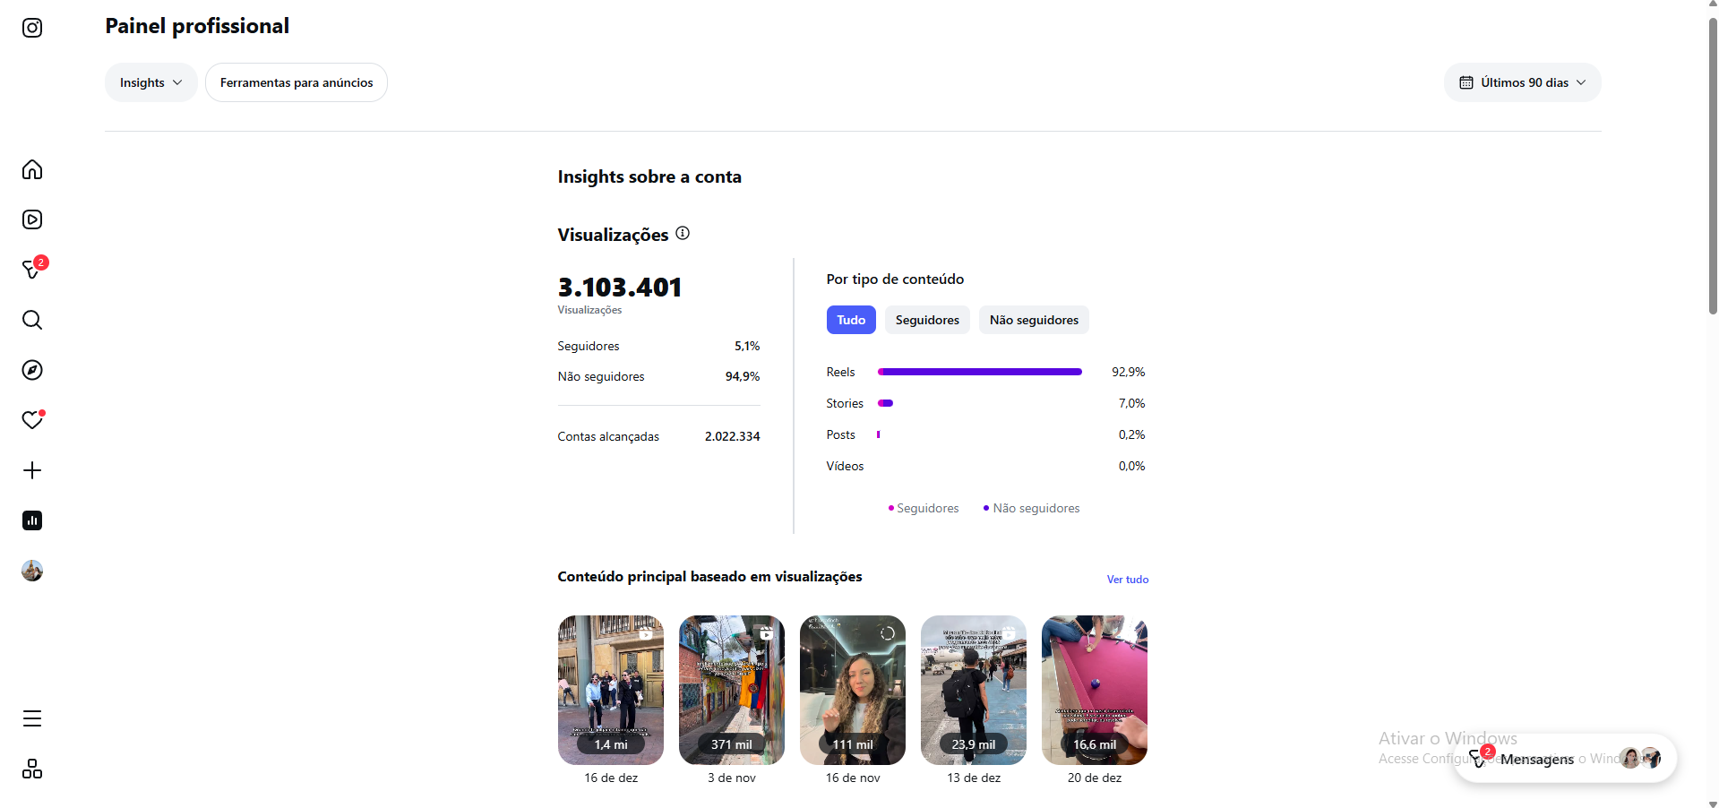
Task: Open the create new post plus icon
Action: pyautogui.click(x=32, y=470)
